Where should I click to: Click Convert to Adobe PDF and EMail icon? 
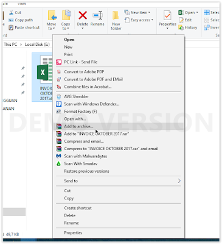click(x=58, y=79)
